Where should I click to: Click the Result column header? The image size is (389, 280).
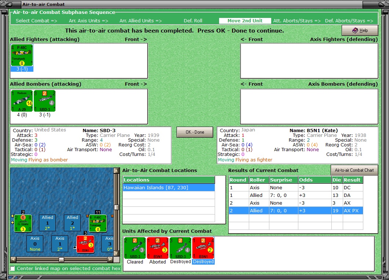pos(353,180)
